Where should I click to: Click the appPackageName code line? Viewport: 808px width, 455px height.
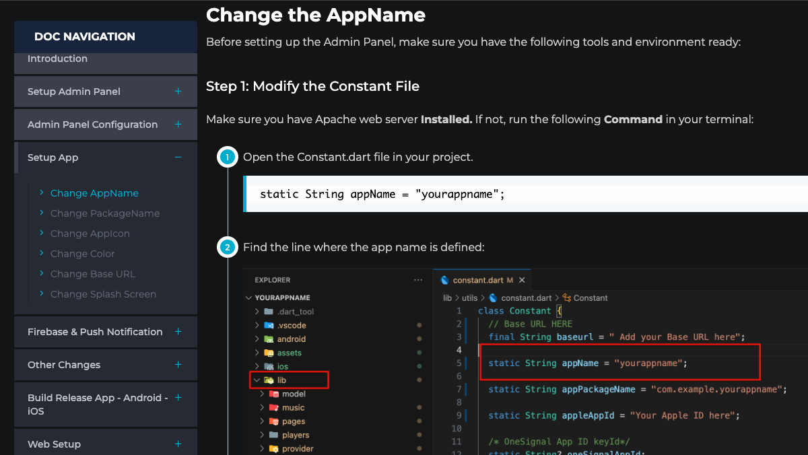637,389
